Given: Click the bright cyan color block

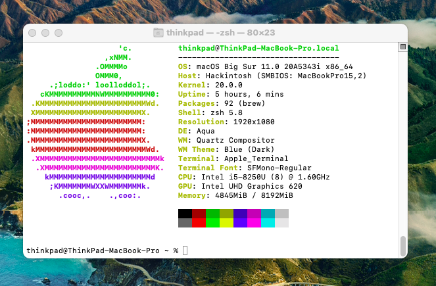Looking at the screenshot, I should click(x=268, y=223).
